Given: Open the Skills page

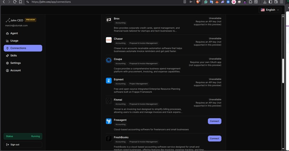Looking at the screenshot, I should [23, 56].
